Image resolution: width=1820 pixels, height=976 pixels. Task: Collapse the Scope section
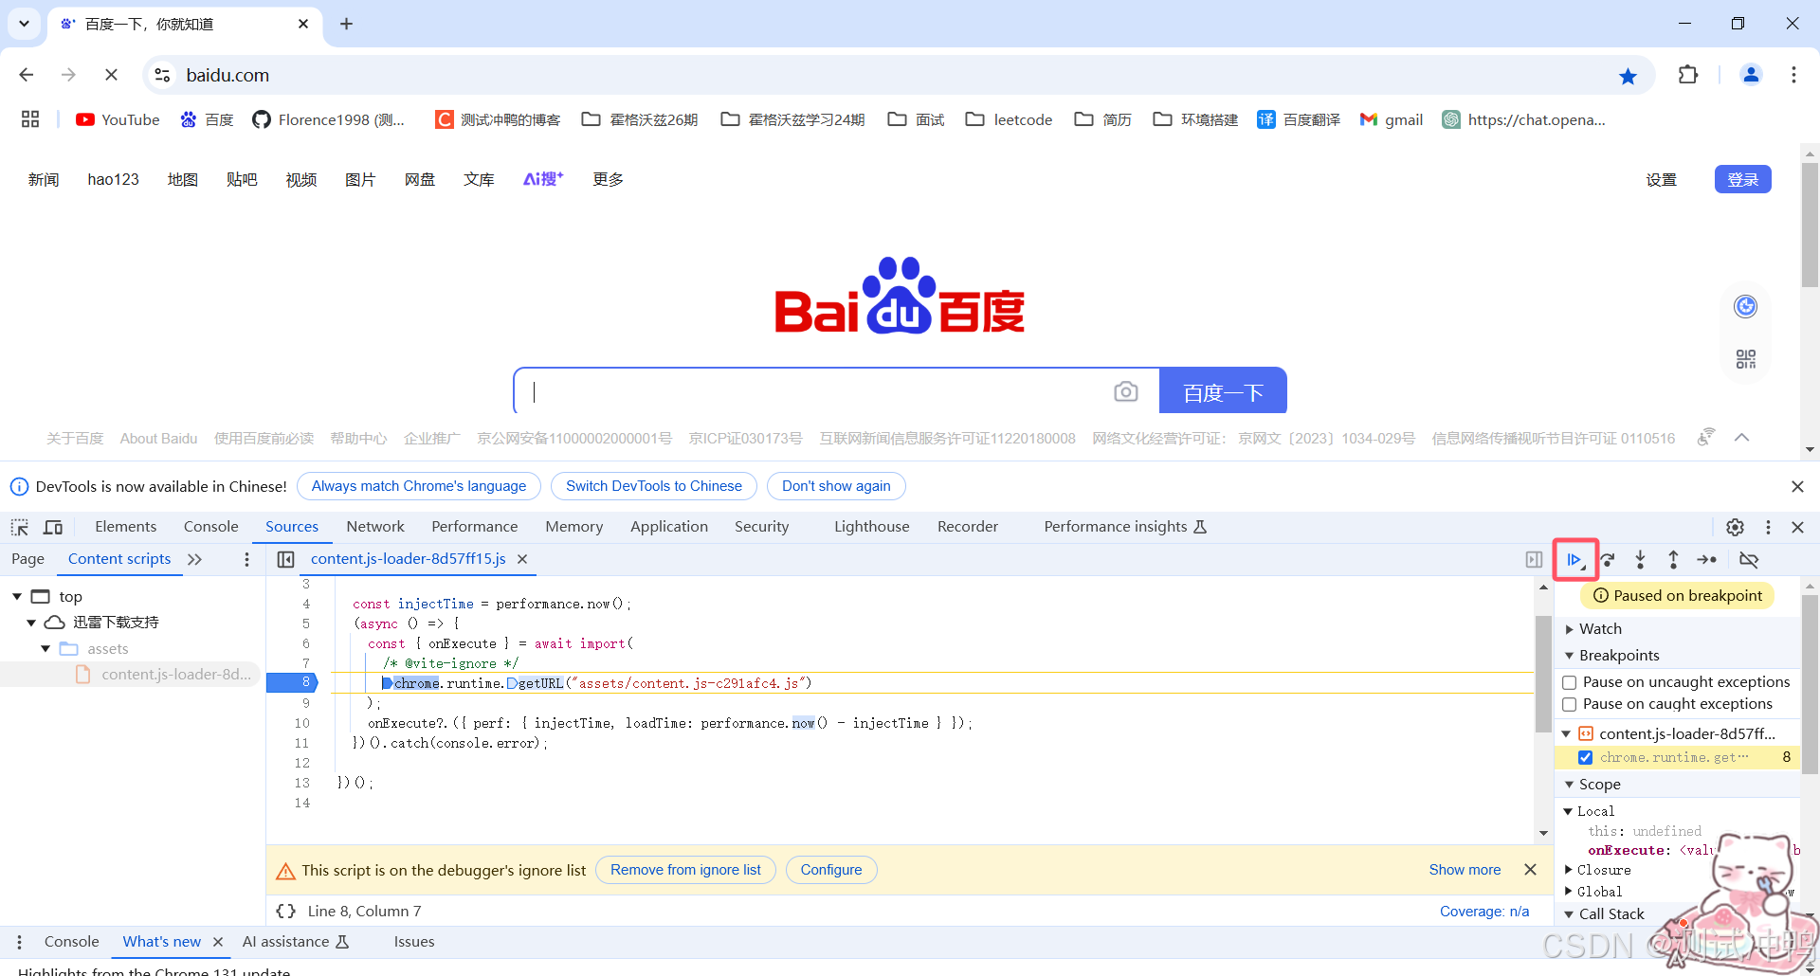click(x=1569, y=785)
